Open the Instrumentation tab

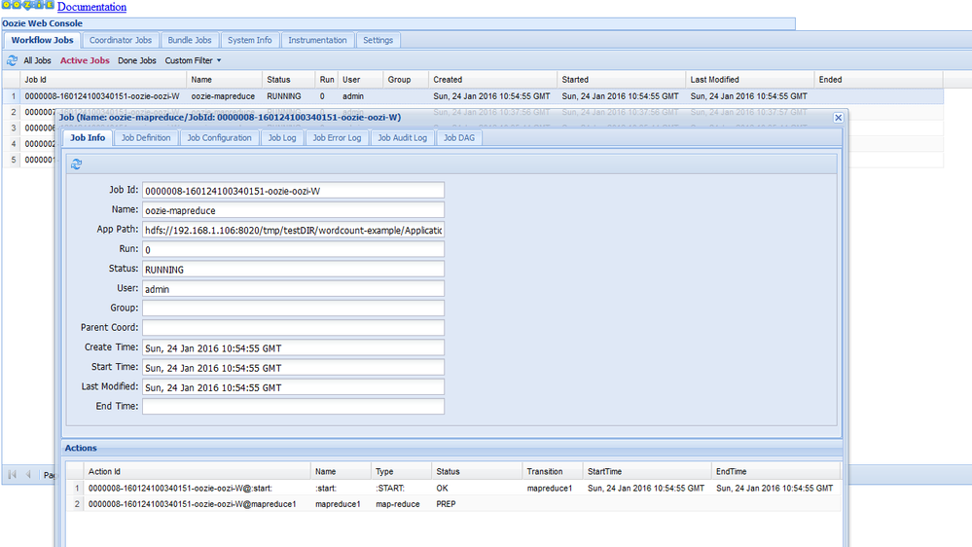(x=317, y=40)
